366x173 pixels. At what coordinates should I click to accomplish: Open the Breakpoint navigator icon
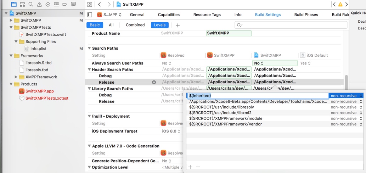click(65, 4)
